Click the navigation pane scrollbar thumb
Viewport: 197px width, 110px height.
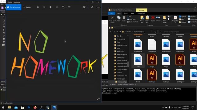click(128, 64)
